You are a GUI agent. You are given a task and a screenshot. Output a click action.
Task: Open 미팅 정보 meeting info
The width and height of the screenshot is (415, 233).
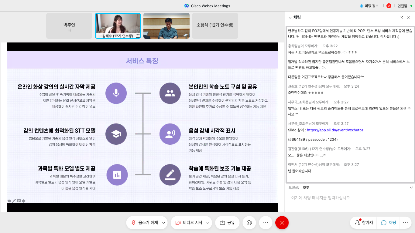(x=369, y=6)
